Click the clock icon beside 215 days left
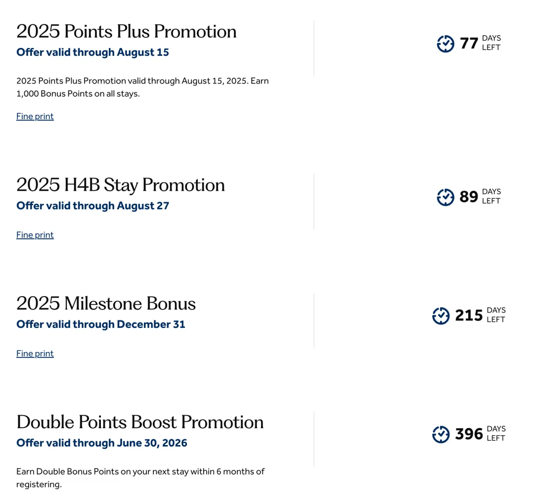The height and width of the screenshot is (493, 534). pos(441,316)
